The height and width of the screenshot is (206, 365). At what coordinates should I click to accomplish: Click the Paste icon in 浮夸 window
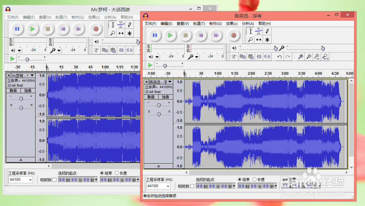pos(251,56)
